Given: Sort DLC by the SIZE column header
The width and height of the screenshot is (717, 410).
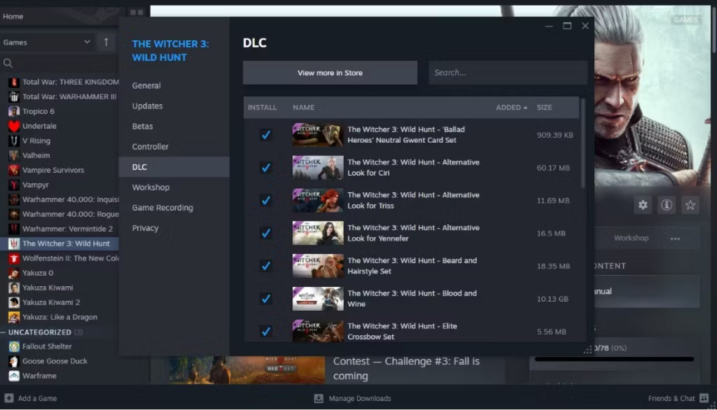Looking at the screenshot, I should [544, 107].
